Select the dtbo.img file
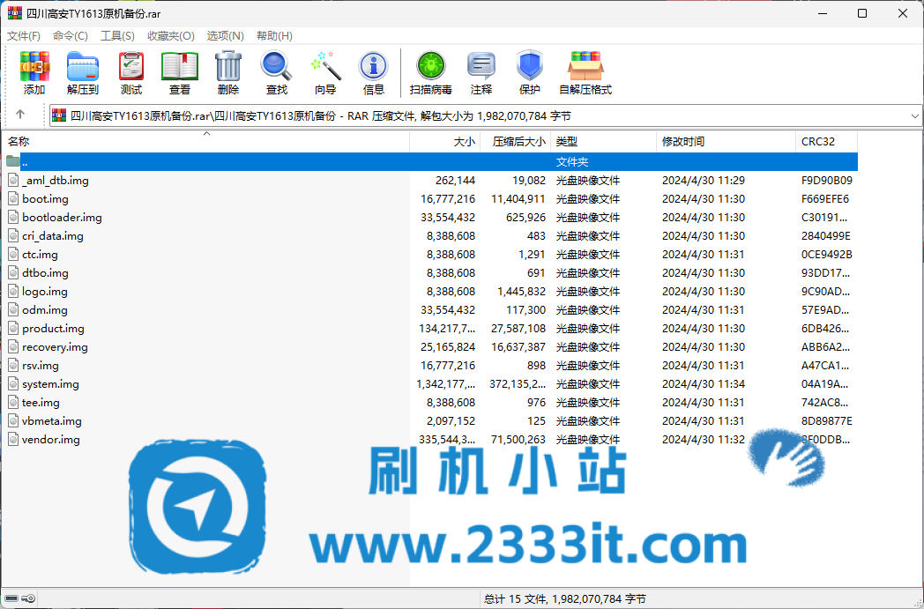This screenshot has width=924, height=609. click(x=45, y=272)
